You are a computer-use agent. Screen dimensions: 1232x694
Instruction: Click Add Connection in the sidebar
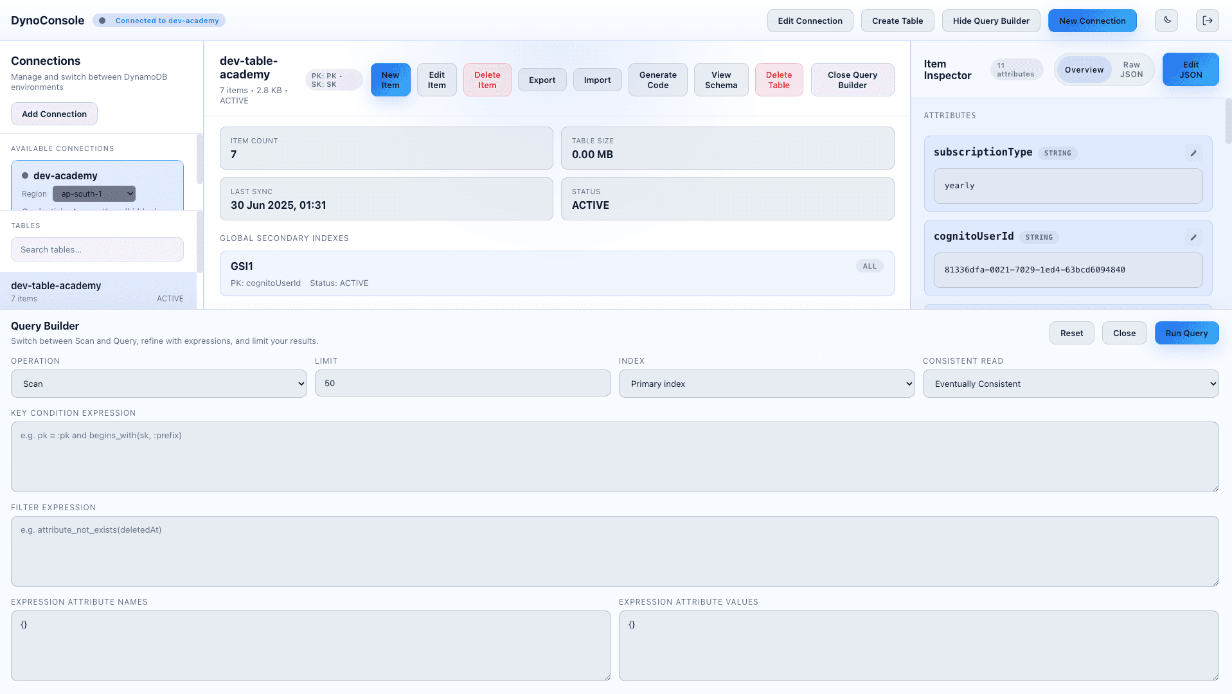[x=54, y=114]
